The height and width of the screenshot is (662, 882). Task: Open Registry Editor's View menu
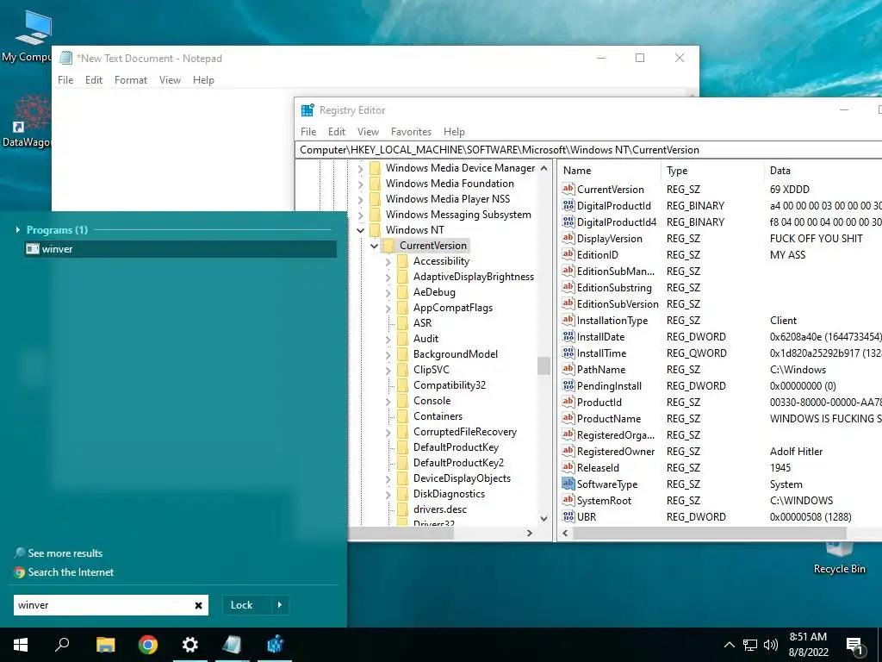pos(368,132)
